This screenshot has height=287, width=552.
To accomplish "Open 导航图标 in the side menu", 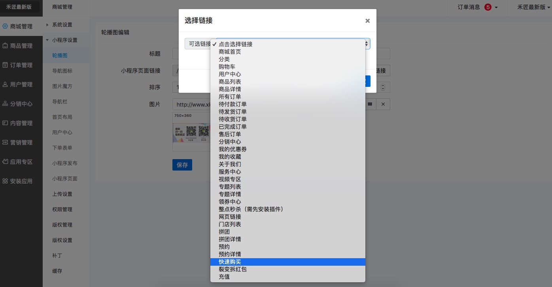I will pos(62,71).
